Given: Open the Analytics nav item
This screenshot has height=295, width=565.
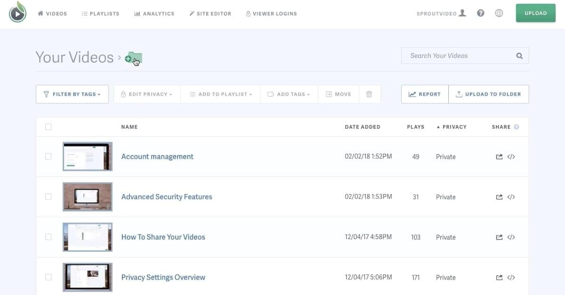Looking at the screenshot, I should [x=154, y=14].
